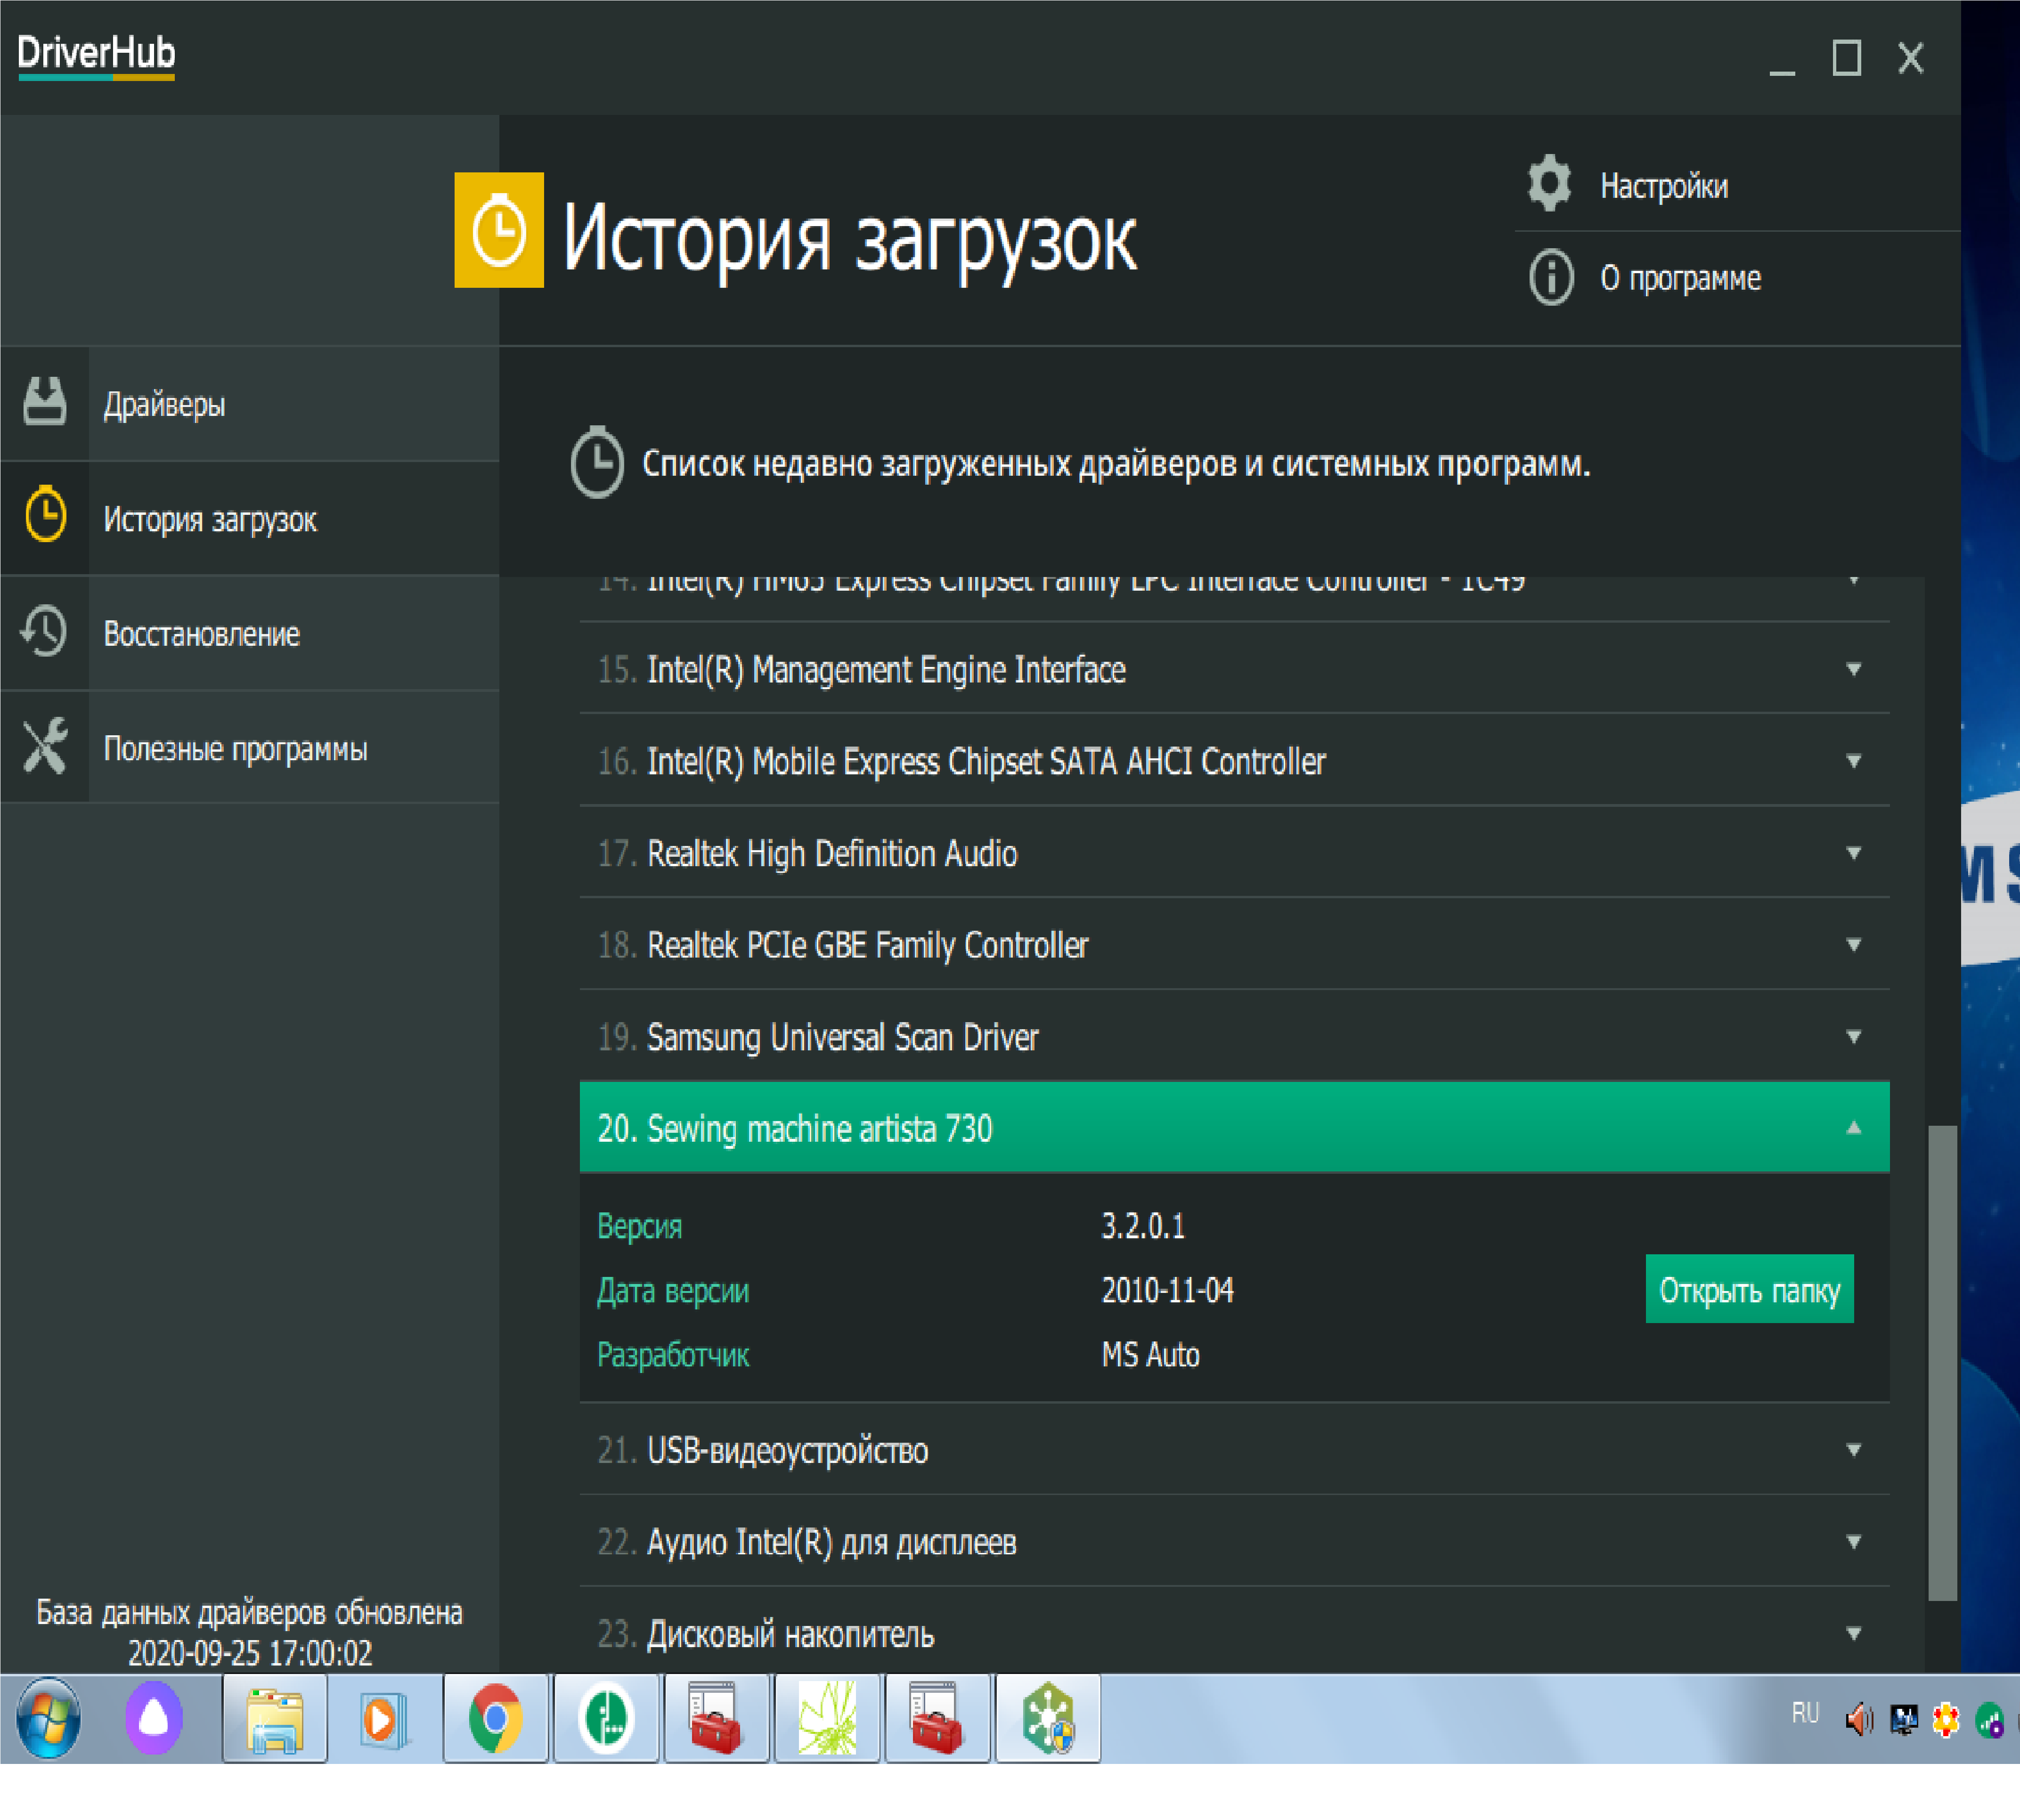Open Google Chrome from the taskbar
Screen dimensions: 2020x1820
tap(495, 1718)
